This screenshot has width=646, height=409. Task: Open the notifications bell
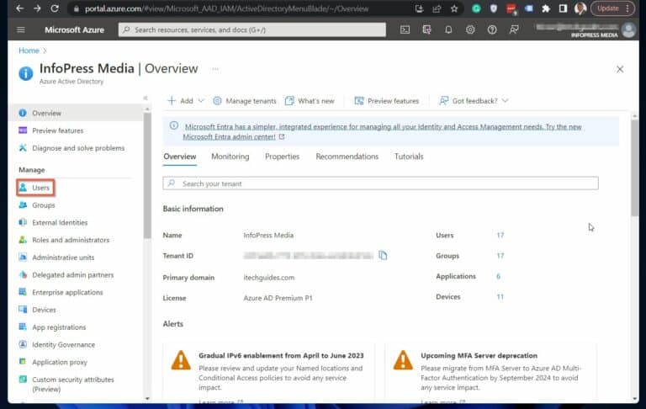(448, 29)
